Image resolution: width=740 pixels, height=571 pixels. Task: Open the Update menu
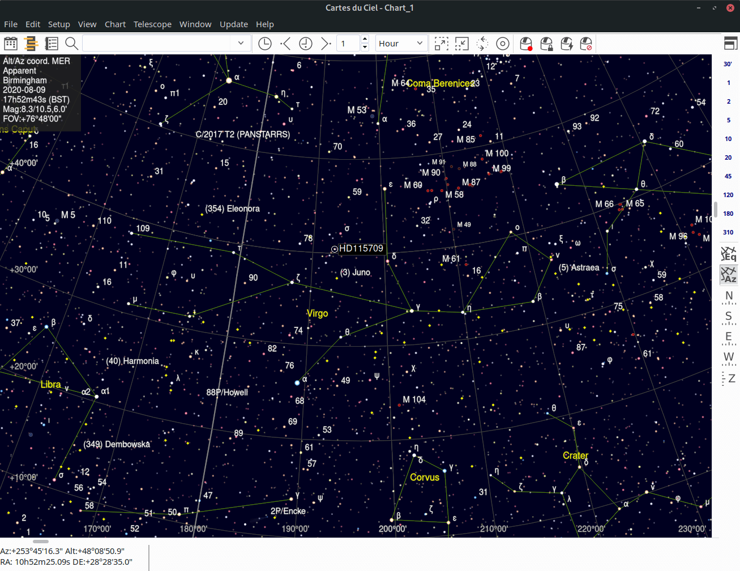(234, 24)
